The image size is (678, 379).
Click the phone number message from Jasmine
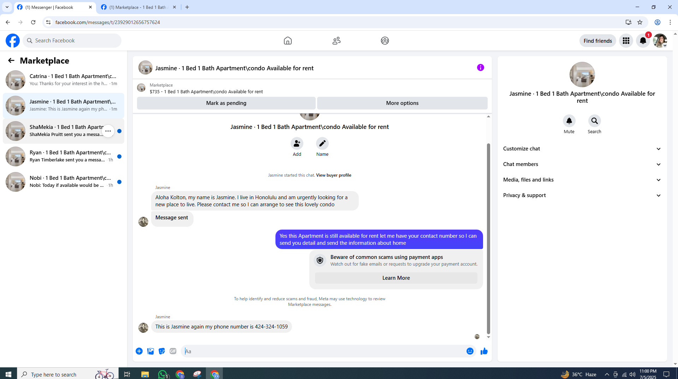pyautogui.click(x=221, y=327)
